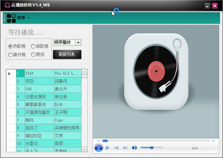Click artist cell 郭顶
223x158 pixels.
[68, 143]
